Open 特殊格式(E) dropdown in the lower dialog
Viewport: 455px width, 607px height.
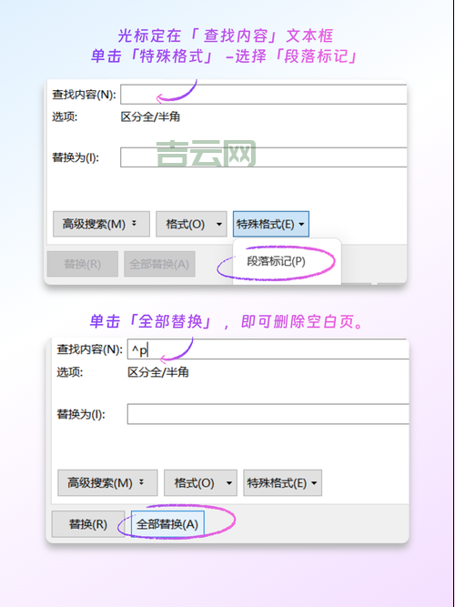(282, 482)
